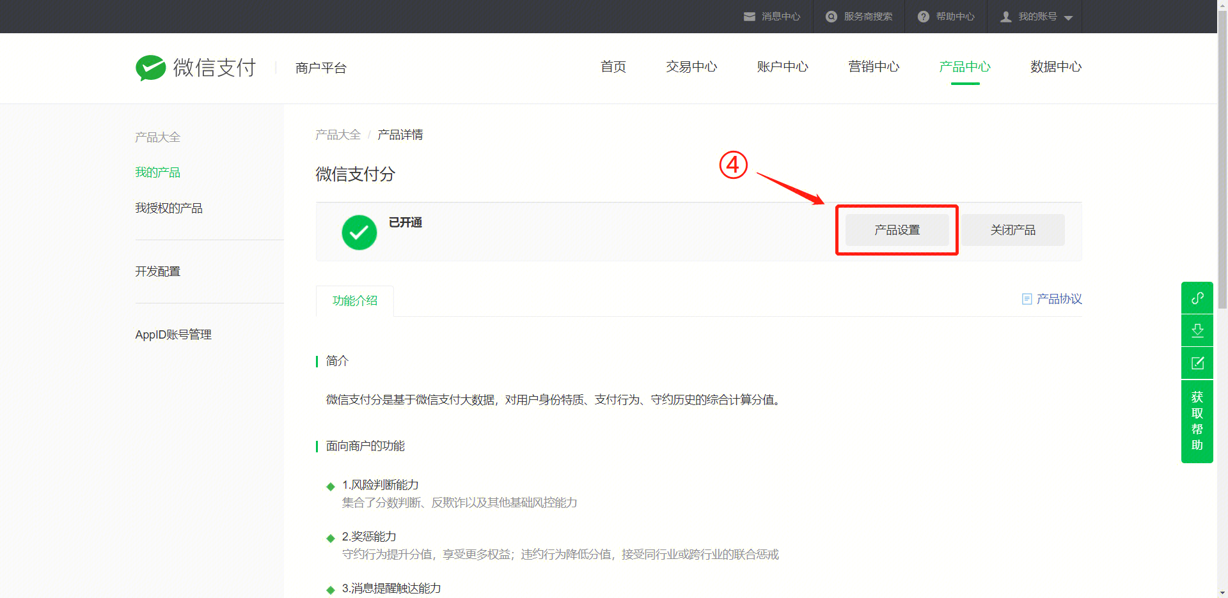
Task: Click the 产品设置 button
Action: (897, 230)
